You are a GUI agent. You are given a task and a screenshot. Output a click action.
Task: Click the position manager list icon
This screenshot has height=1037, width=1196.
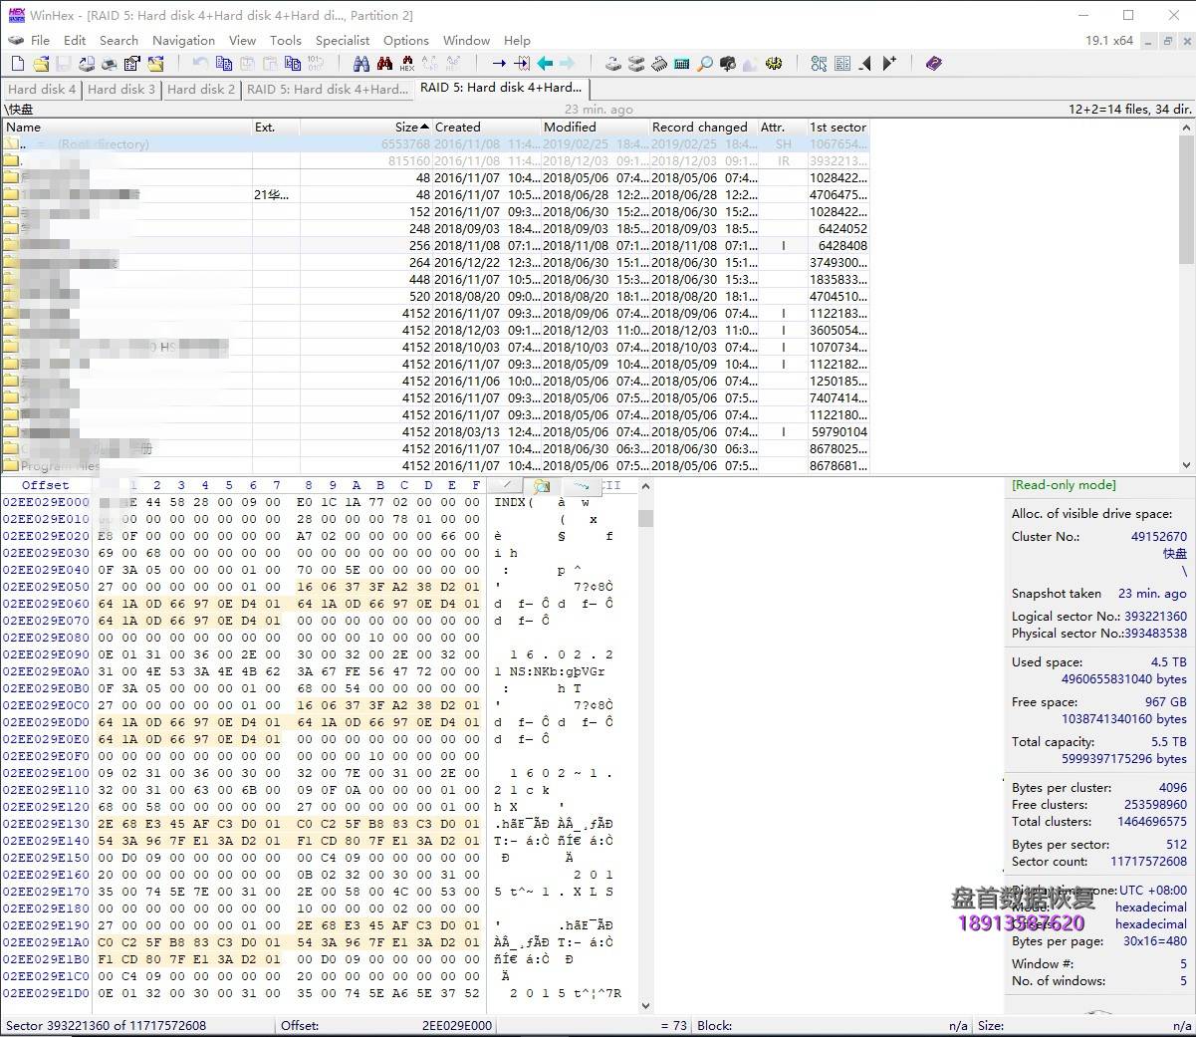tap(842, 64)
